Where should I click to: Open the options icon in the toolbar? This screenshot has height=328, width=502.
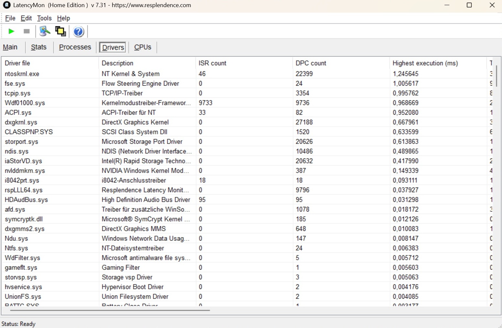click(45, 31)
